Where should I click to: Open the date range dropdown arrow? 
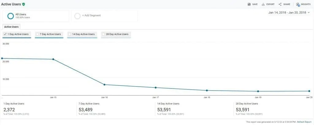pyautogui.click(x=308, y=13)
